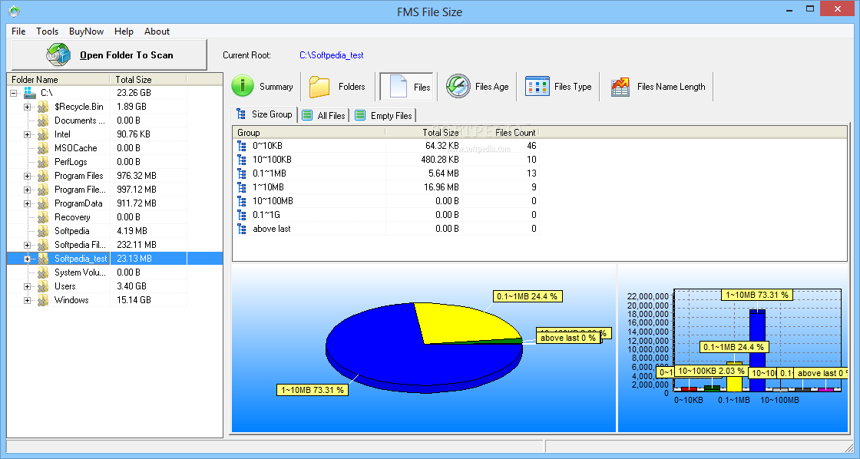The width and height of the screenshot is (860, 459).
Task: Expand the Softpedia Fil... folder node
Action: pyautogui.click(x=27, y=245)
